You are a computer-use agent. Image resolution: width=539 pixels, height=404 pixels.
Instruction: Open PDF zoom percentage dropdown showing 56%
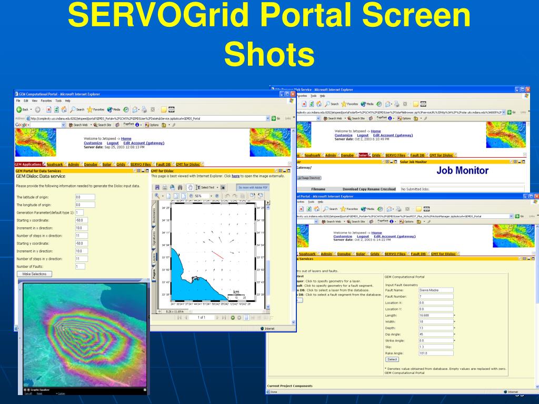211,196
